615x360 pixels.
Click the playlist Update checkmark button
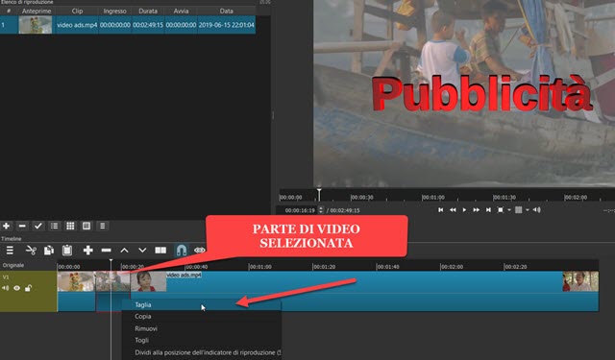click(x=38, y=226)
